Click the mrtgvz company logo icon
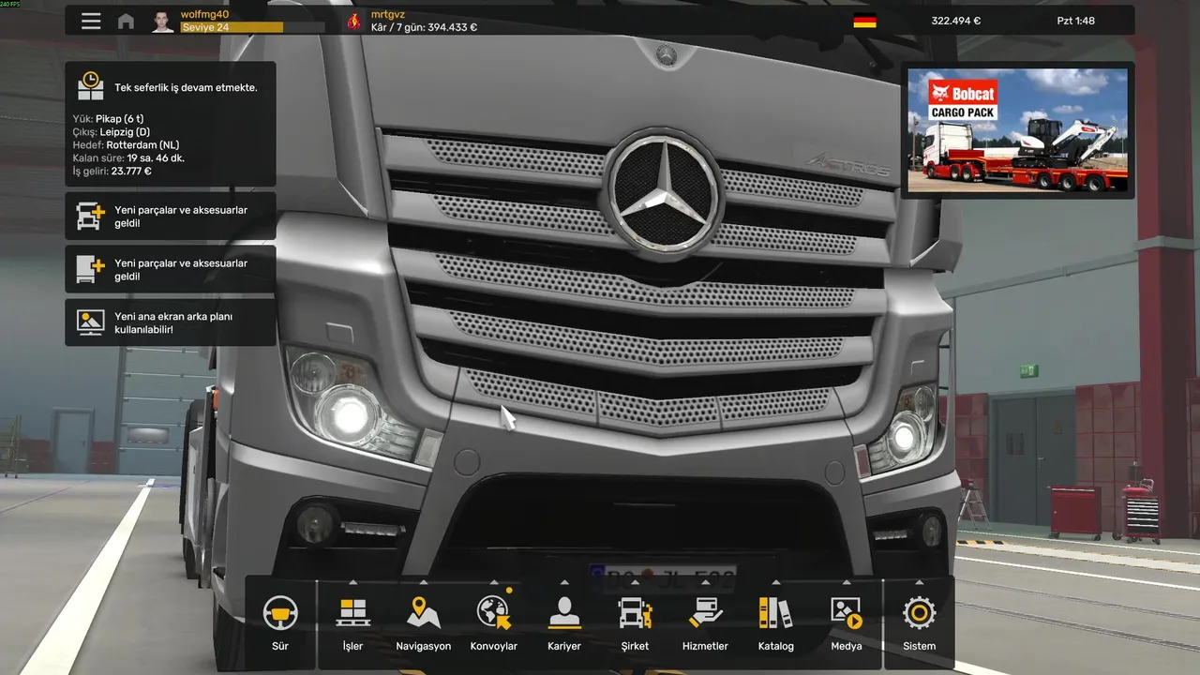This screenshot has width=1200, height=675. click(x=353, y=21)
